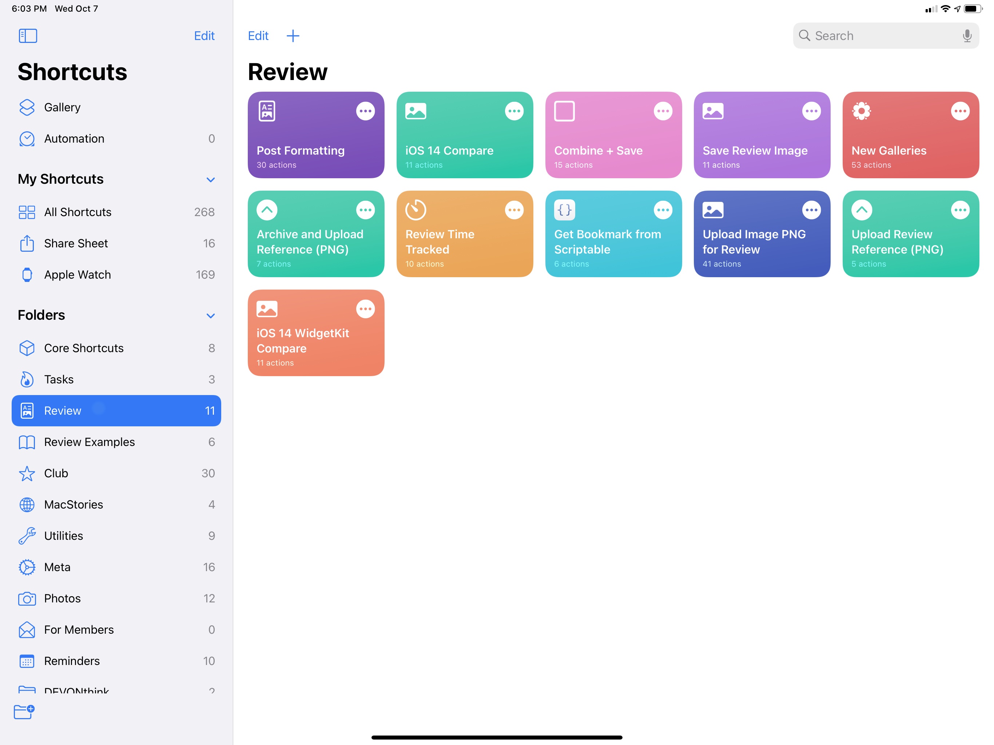
Task: Open the ellipsis menu on Save Review Image
Action: point(812,111)
